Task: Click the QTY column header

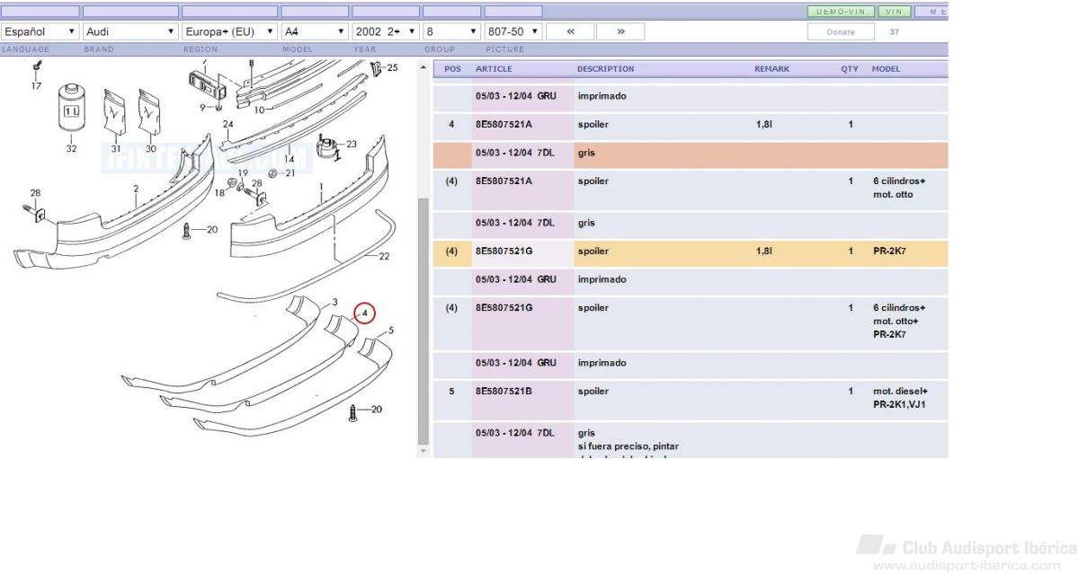Action: click(x=850, y=69)
